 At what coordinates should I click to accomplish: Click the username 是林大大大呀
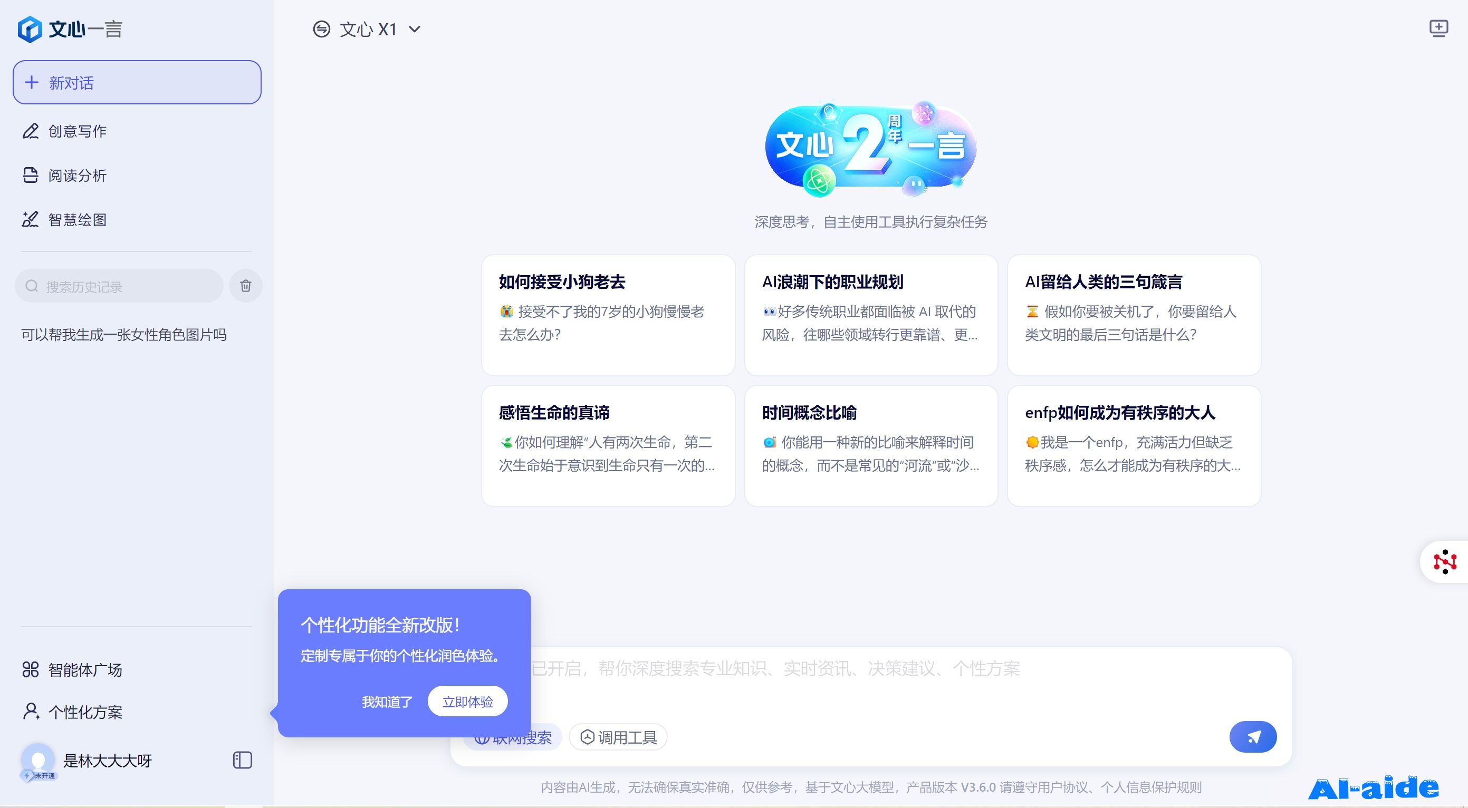pyautogui.click(x=108, y=761)
